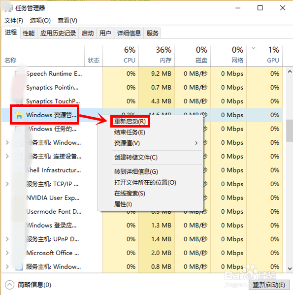The height and width of the screenshot is (295, 293).
Task: Sort by the CPU column header
Action: pos(121,56)
